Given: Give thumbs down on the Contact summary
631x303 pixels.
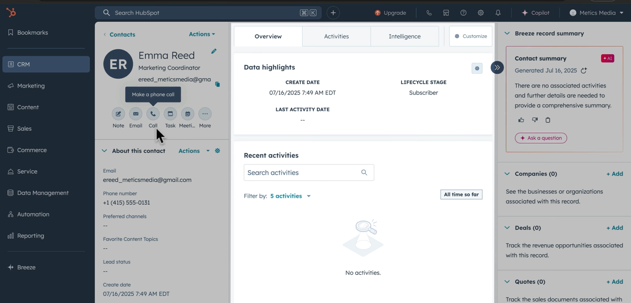Looking at the screenshot, I should [534, 120].
